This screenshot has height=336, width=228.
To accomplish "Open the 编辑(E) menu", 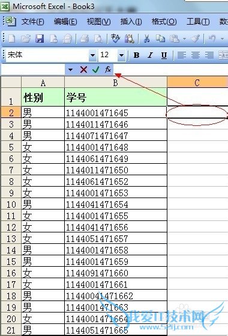I will 65,22.
